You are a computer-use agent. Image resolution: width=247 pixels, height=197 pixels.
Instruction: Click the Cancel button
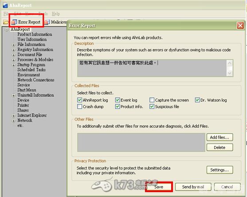[x=227, y=187]
